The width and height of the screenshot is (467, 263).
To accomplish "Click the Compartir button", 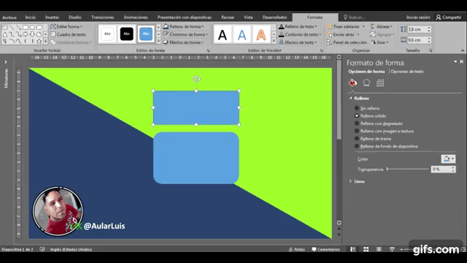I will pyautogui.click(x=449, y=18).
